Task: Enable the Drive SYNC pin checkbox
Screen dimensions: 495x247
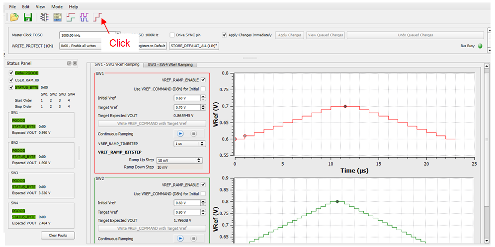Action: (x=172, y=35)
